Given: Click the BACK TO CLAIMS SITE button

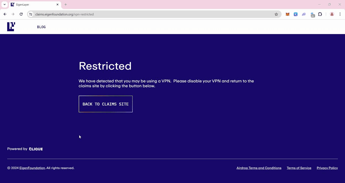Looking at the screenshot, I should (105, 104).
